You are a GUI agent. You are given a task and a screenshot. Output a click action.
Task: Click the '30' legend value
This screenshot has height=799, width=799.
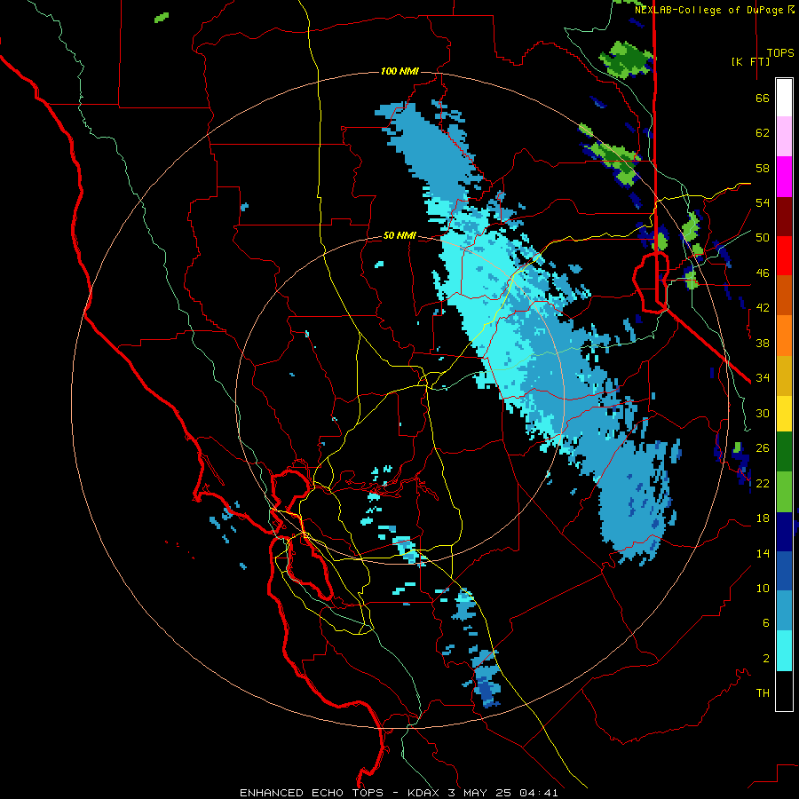(763, 414)
